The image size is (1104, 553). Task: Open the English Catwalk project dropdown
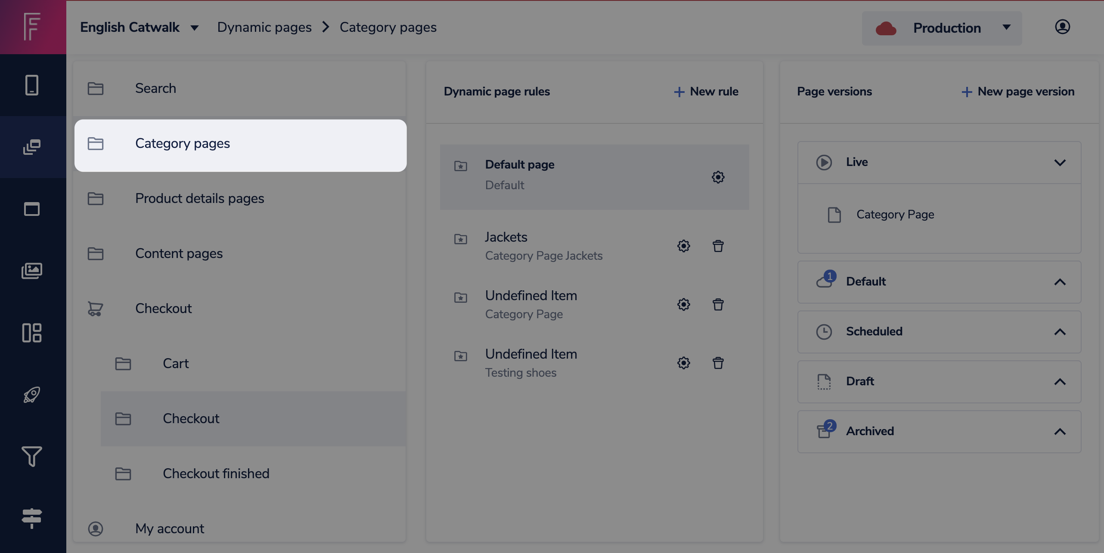click(140, 27)
